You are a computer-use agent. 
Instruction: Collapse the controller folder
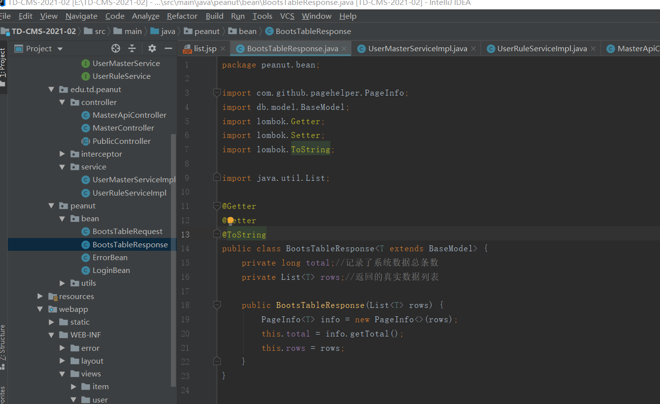[x=62, y=102]
